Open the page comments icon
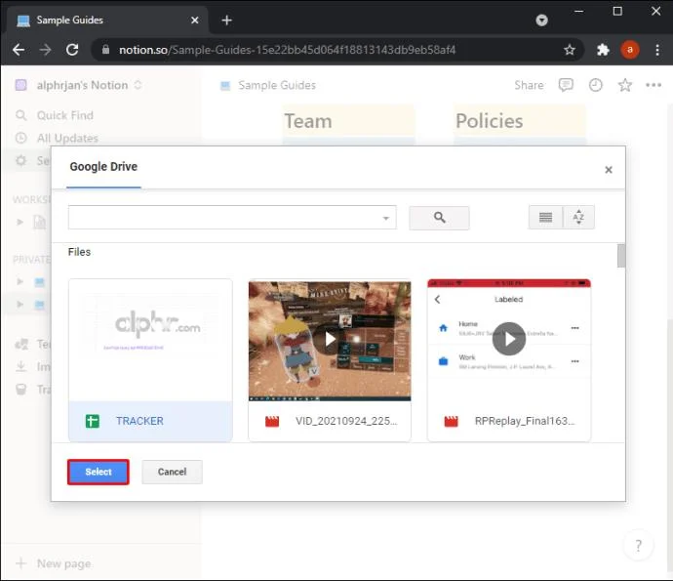673x581 pixels. point(566,85)
